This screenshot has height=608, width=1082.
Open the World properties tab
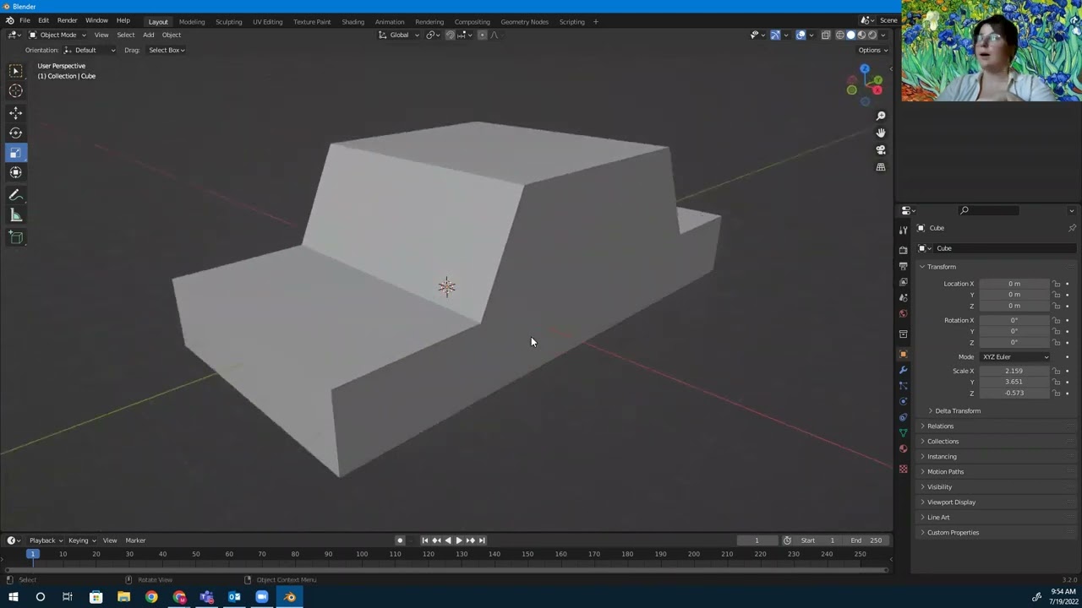point(903,313)
